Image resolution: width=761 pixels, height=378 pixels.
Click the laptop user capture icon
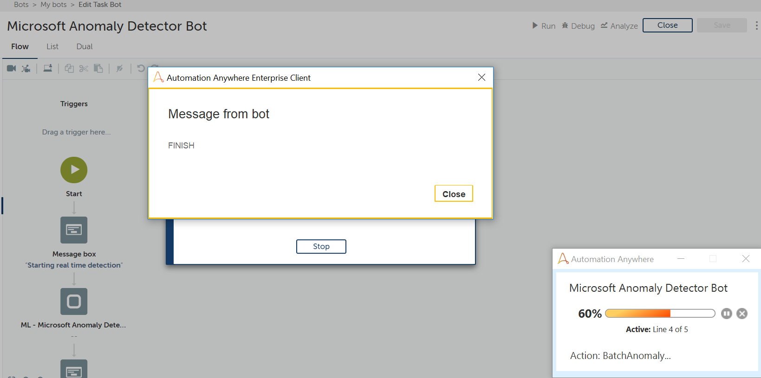(x=47, y=69)
